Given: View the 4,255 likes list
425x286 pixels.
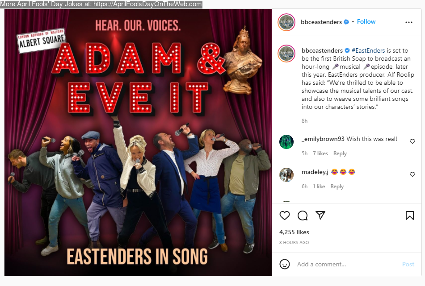Looking at the screenshot, I should click(x=294, y=232).
